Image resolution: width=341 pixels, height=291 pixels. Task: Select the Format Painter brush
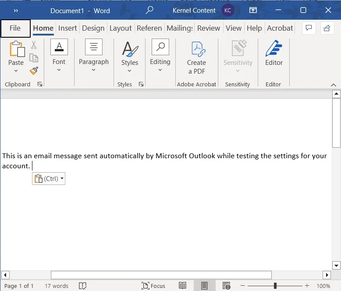[x=34, y=71]
